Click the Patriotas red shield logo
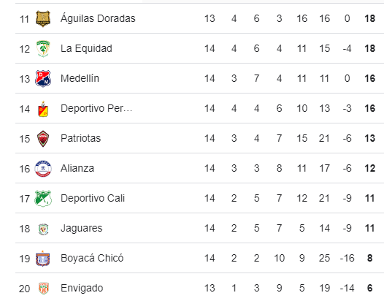Viewport: 384px width, 301px height. tap(43, 139)
